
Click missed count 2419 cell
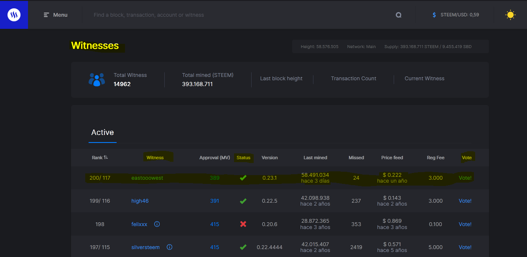[x=356, y=247]
